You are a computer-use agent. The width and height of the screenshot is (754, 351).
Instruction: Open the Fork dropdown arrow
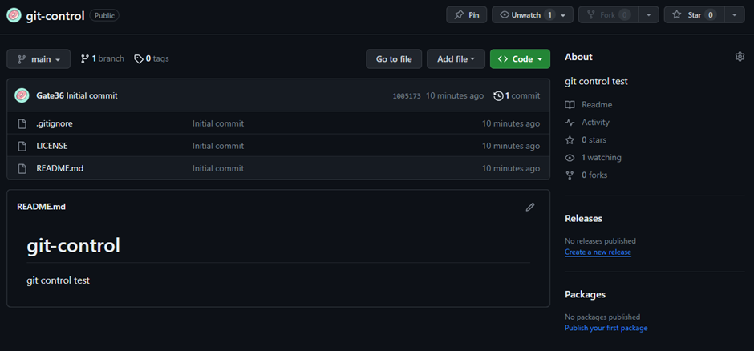[x=649, y=15]
